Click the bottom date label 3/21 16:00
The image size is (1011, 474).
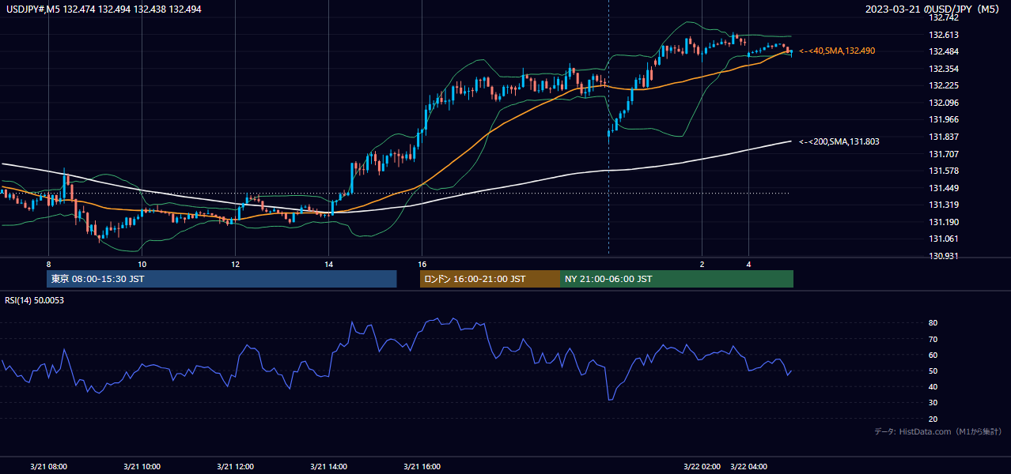click(x=422, y=466)
